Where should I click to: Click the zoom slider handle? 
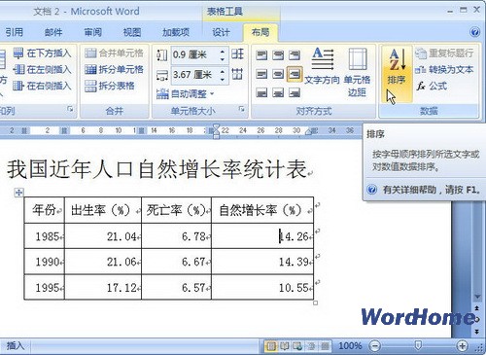point(418,345)
